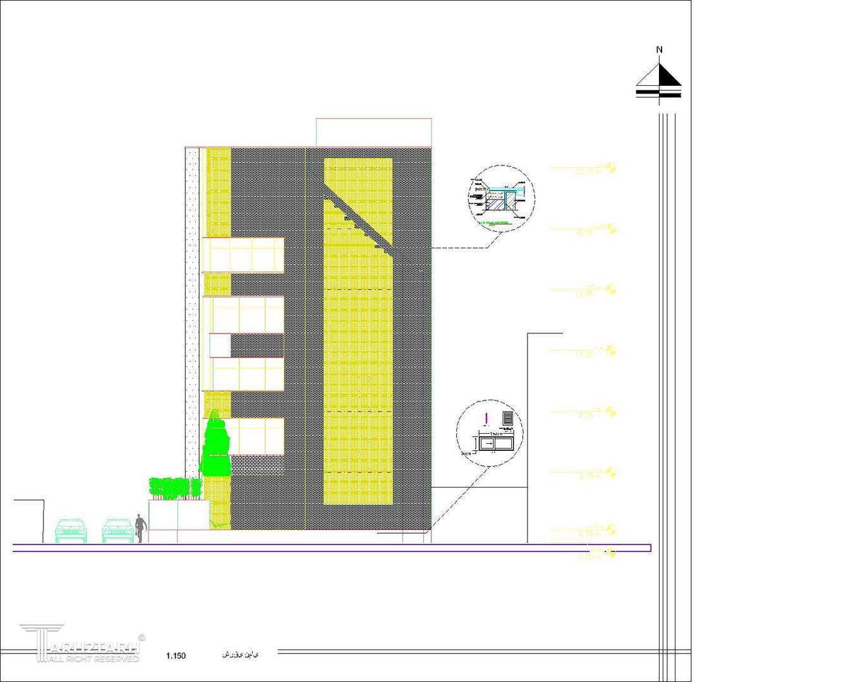853x682 pixels.
Task: Click the TARH2TARH watermark logo
Action: click(x=82, y=644)
